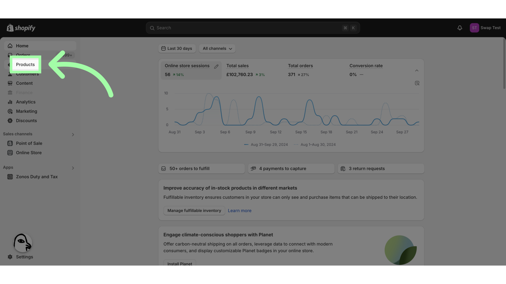Click the Marketing target icon

pyautogui.click(x=10, y=111)
